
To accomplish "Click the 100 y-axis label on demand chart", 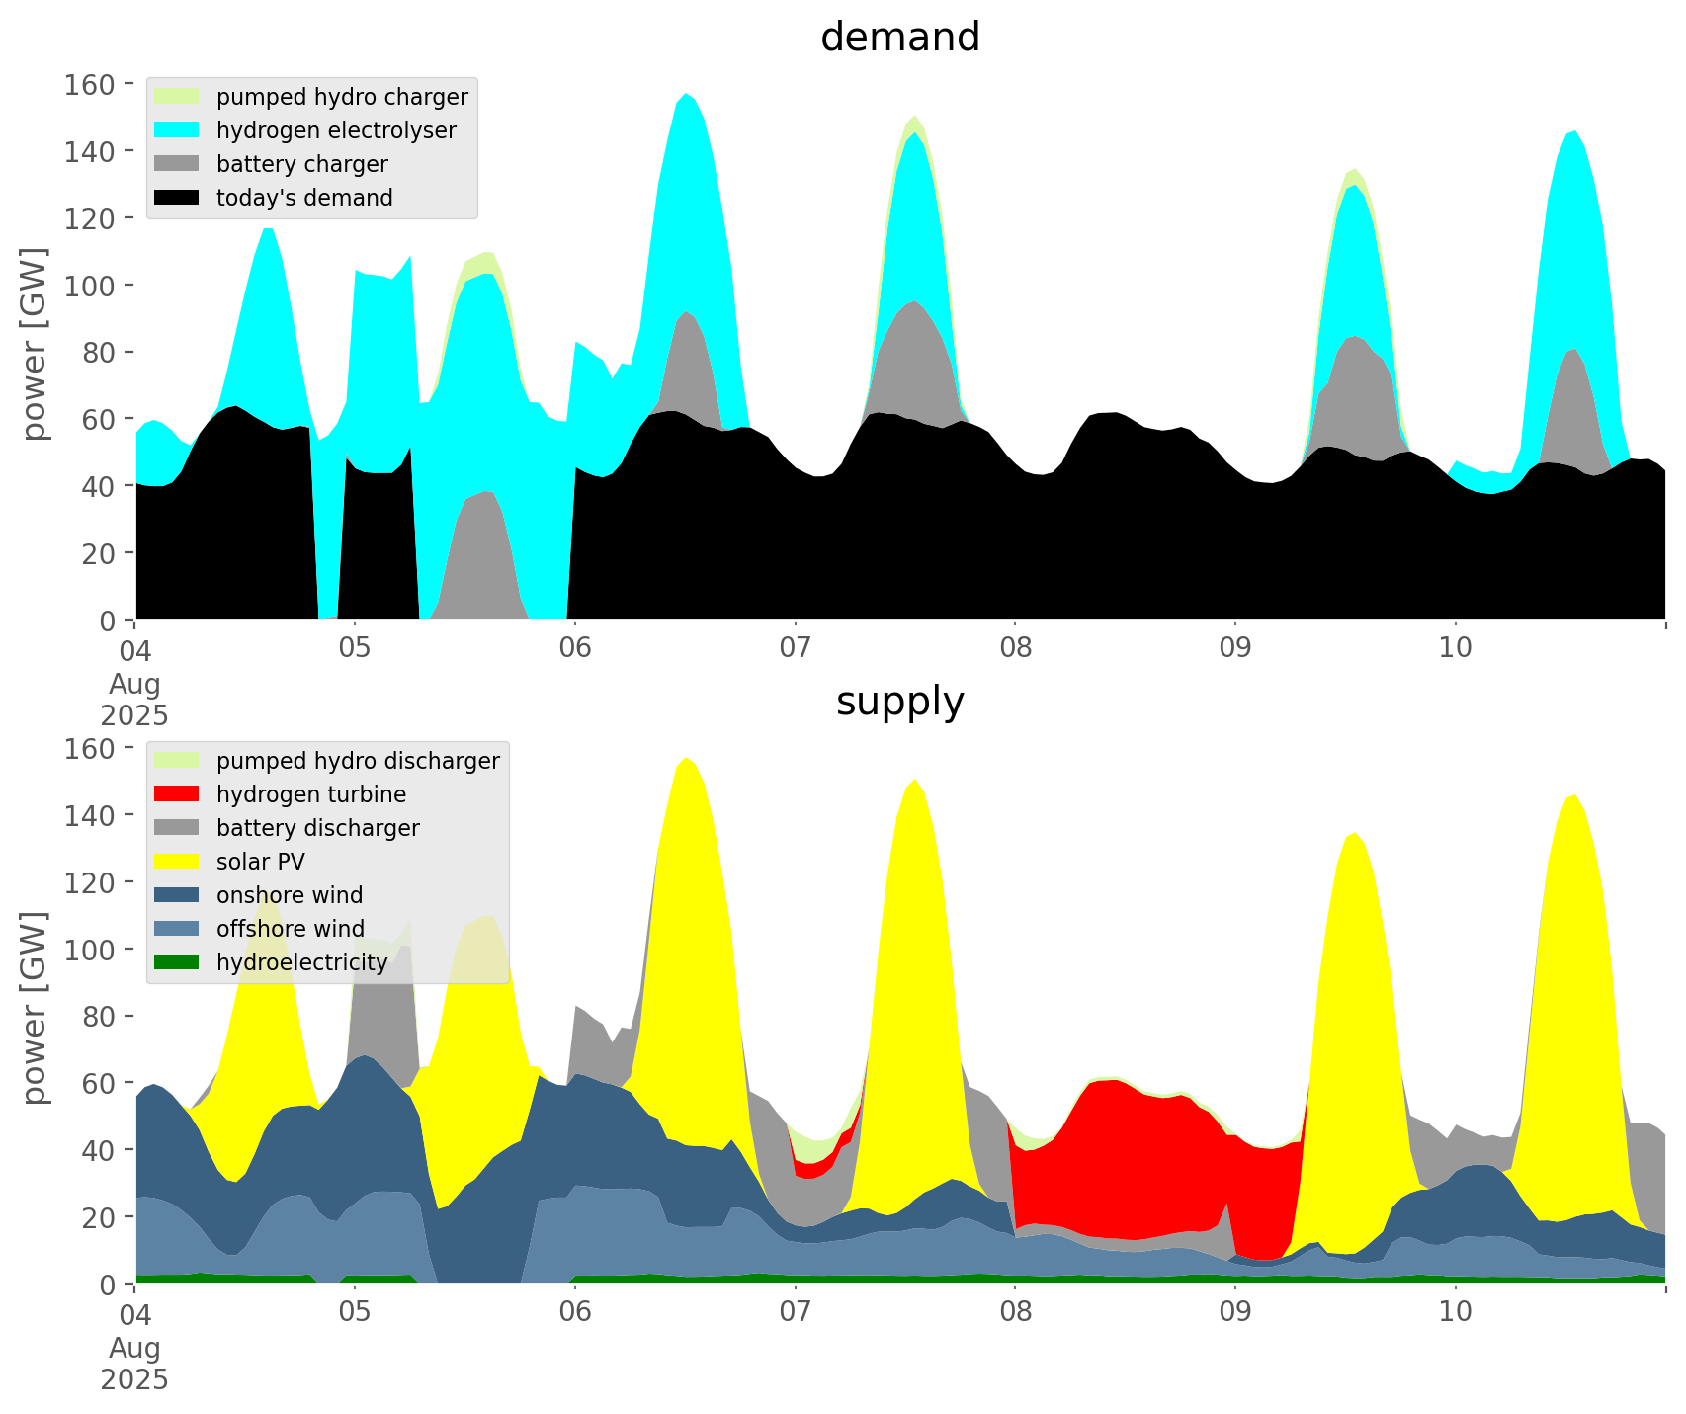I will [x=89, y=286].
